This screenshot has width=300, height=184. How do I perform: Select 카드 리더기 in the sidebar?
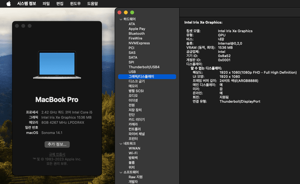137,120
